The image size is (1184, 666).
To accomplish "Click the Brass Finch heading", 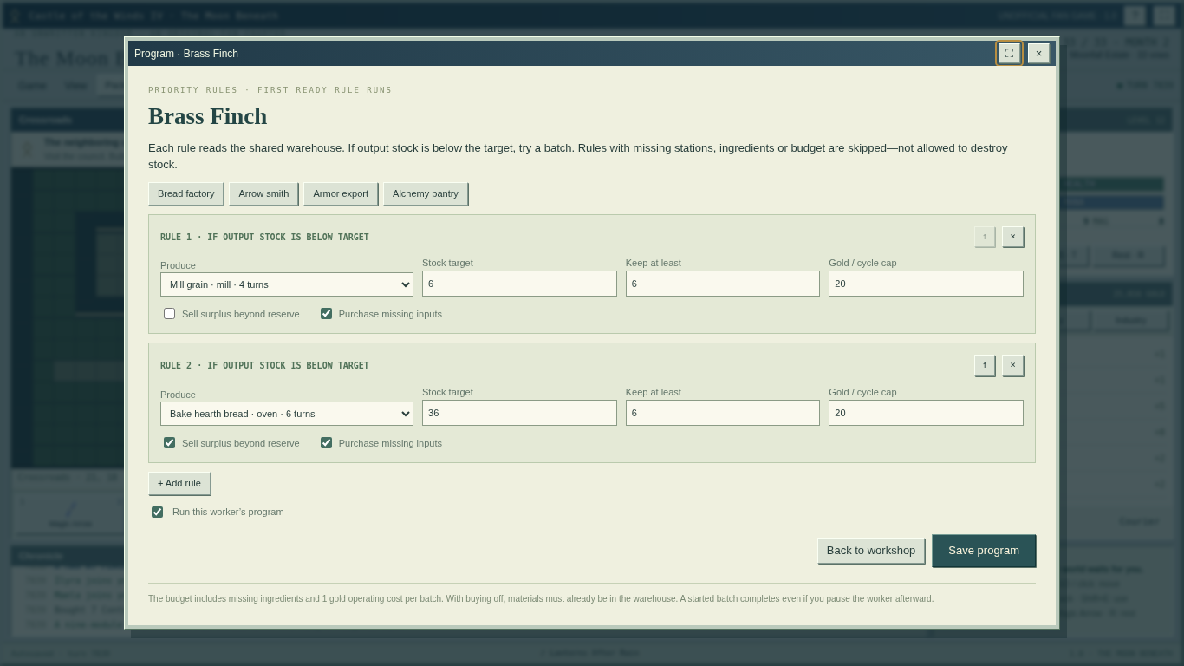I will pos(208,116).
